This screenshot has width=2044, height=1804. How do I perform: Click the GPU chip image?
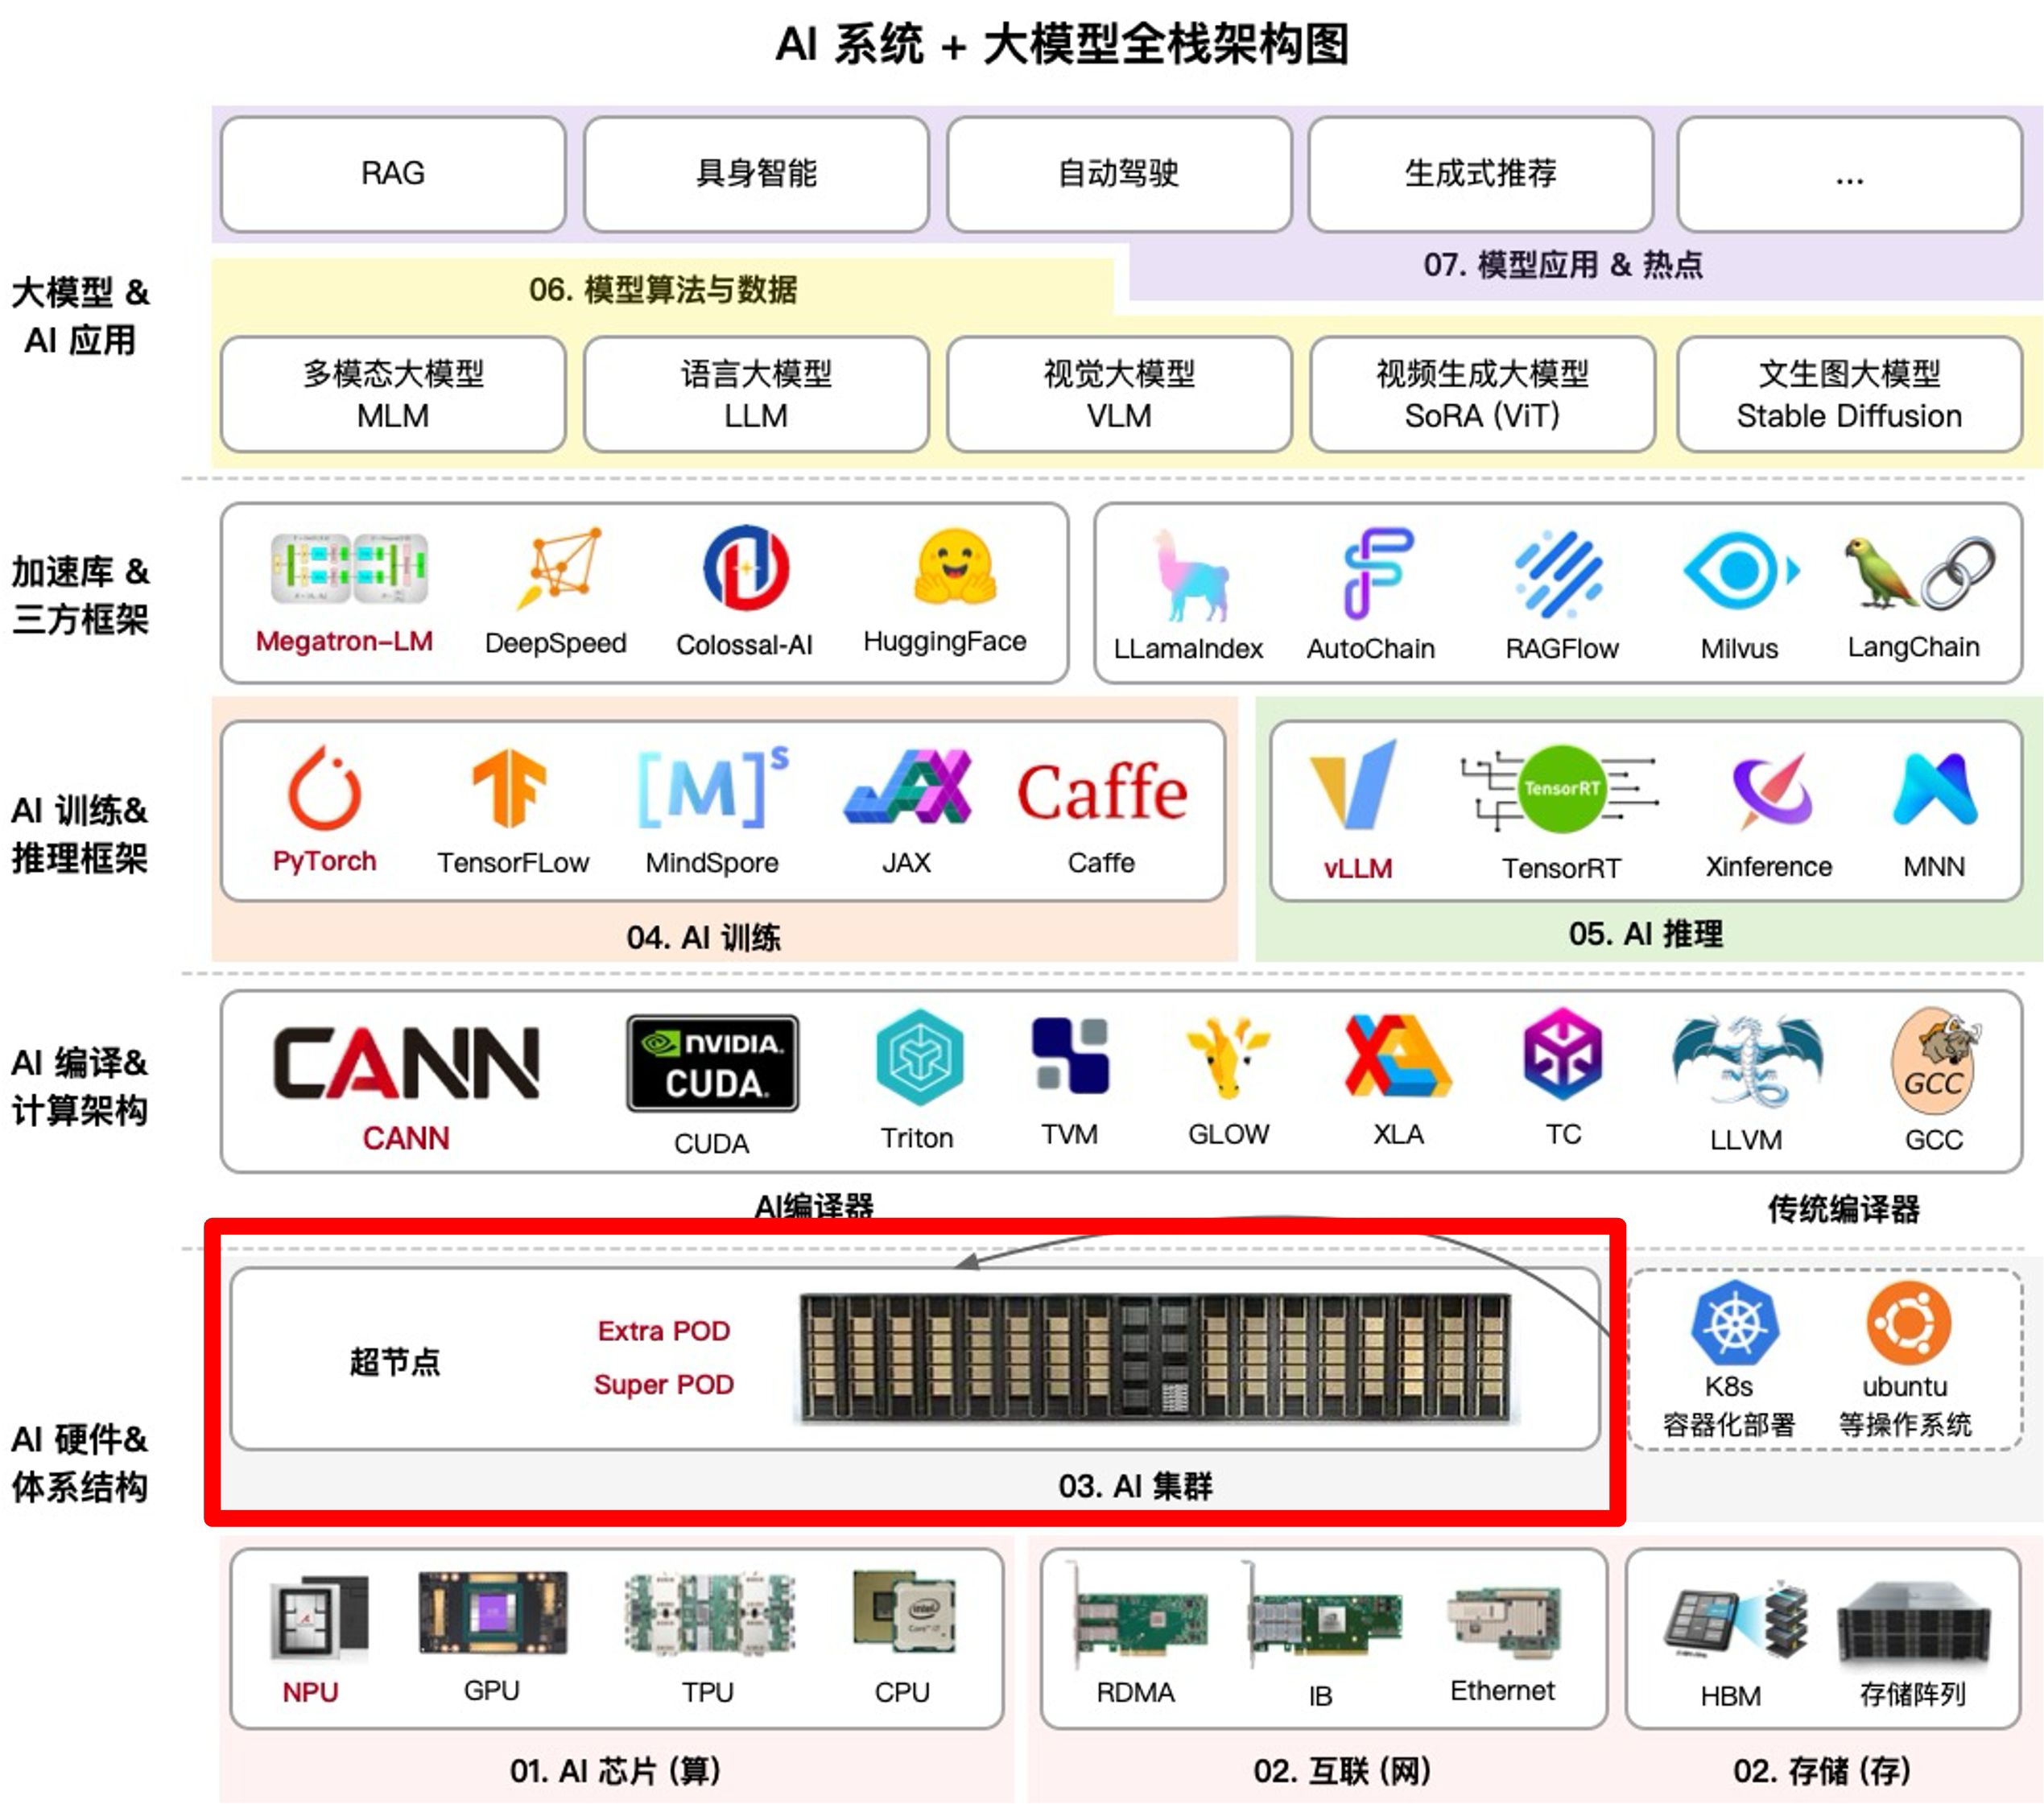[492, 1613]
